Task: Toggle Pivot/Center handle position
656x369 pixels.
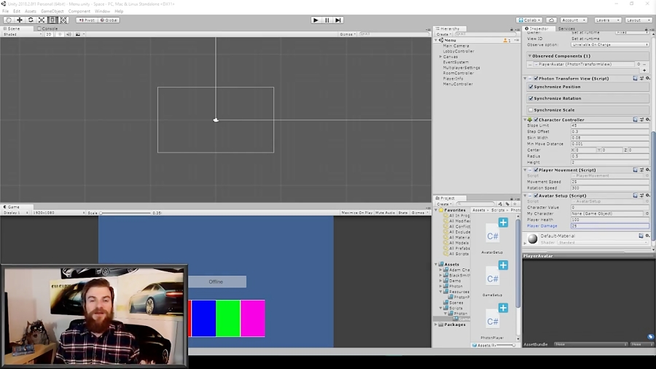Action: pyautogui.click(x=87, y=20)
